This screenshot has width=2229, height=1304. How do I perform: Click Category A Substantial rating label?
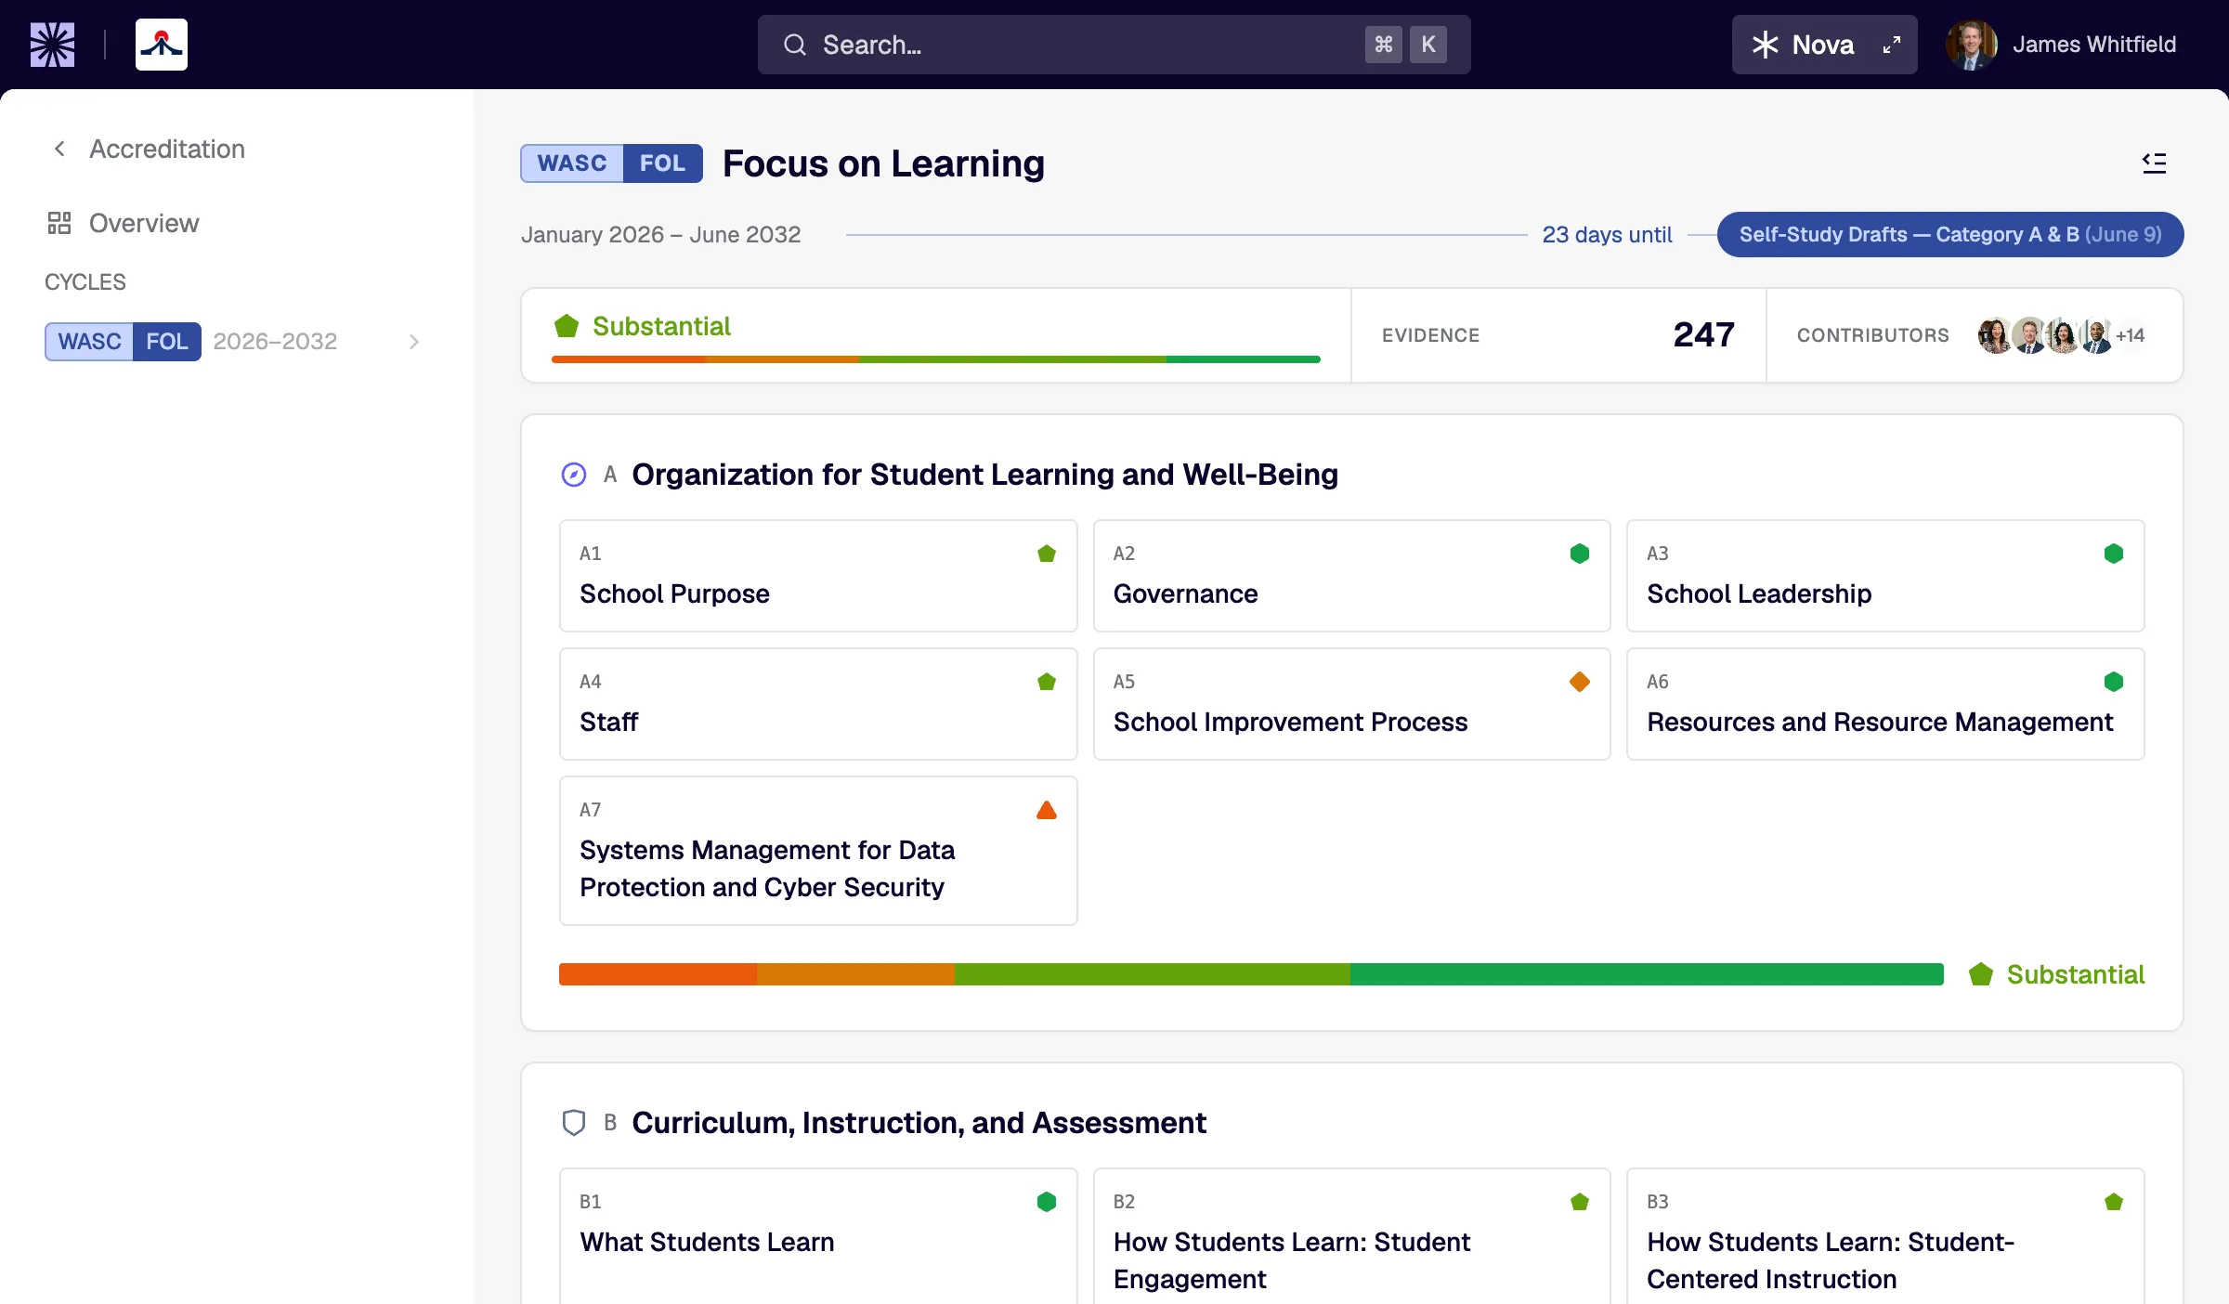2076,974
